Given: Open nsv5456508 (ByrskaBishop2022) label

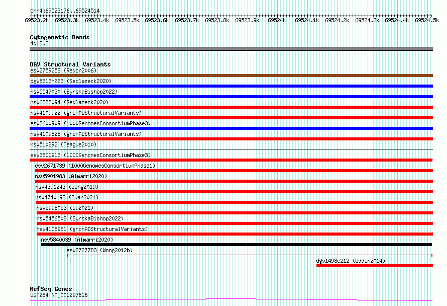Looking at the screenshot, I should 80,218.
